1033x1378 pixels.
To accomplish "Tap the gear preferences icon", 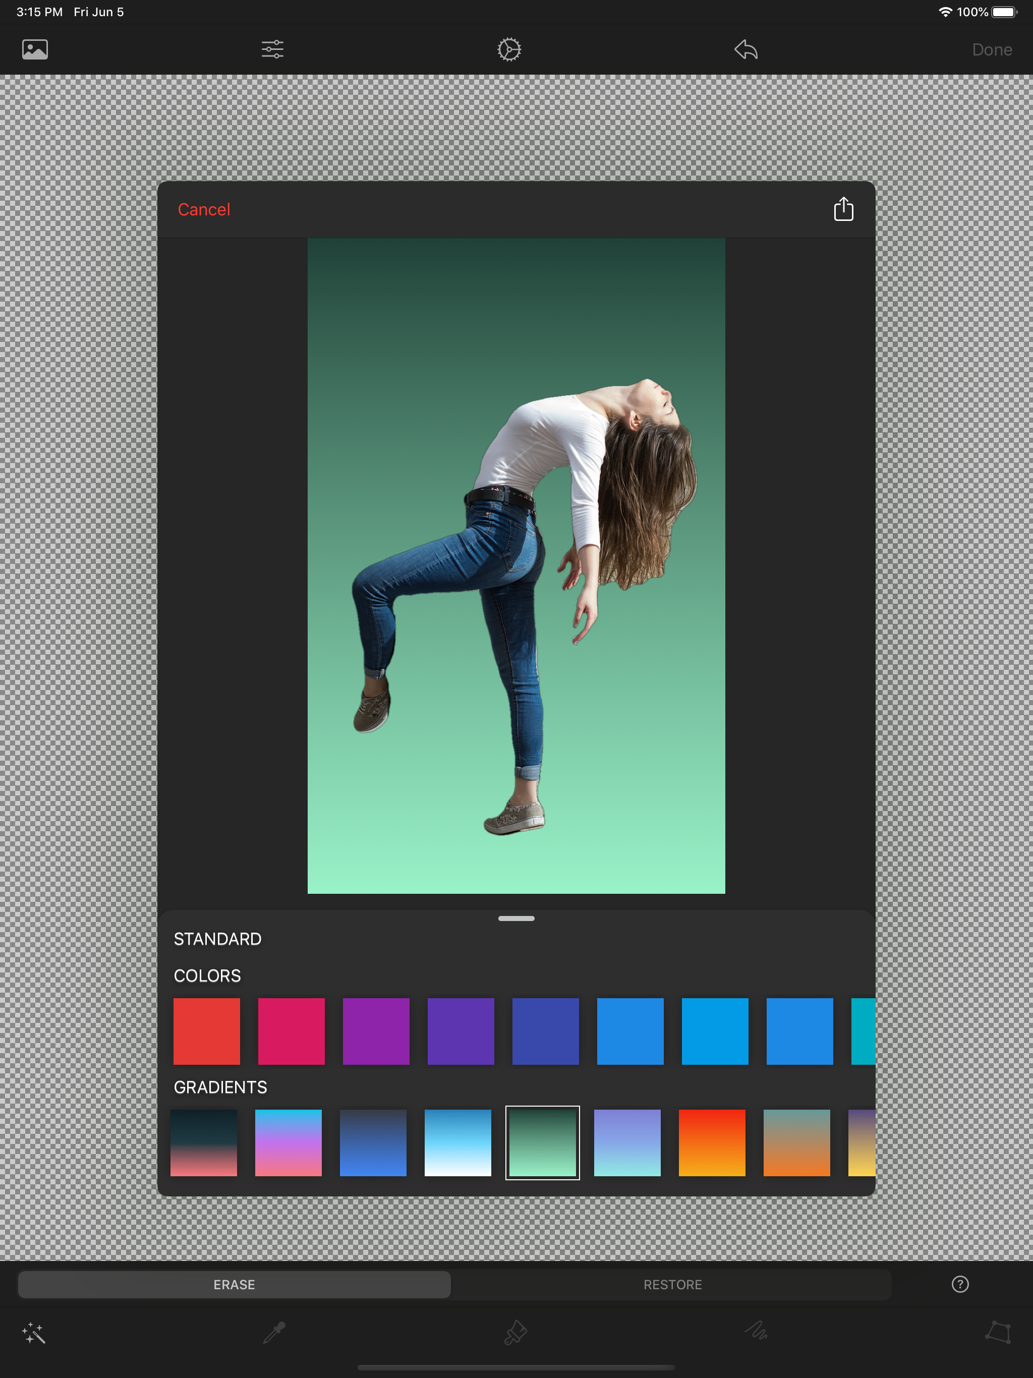I will pos(509,49).
